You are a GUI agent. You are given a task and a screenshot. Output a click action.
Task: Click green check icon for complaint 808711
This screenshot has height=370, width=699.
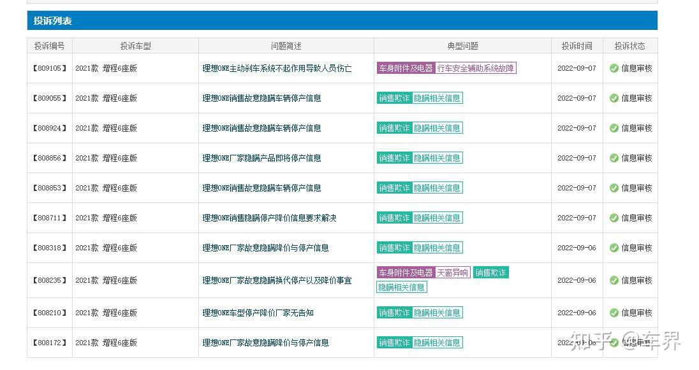point(614,218)
